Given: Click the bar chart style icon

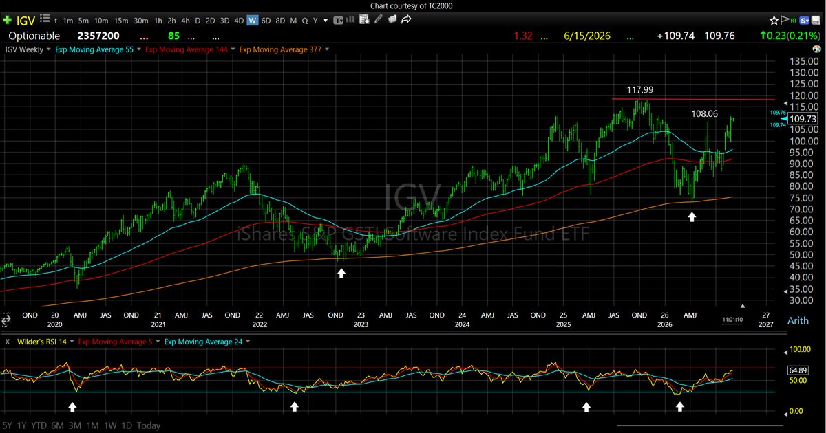Looking at the screenshot, I should click(x=350, y=20).
